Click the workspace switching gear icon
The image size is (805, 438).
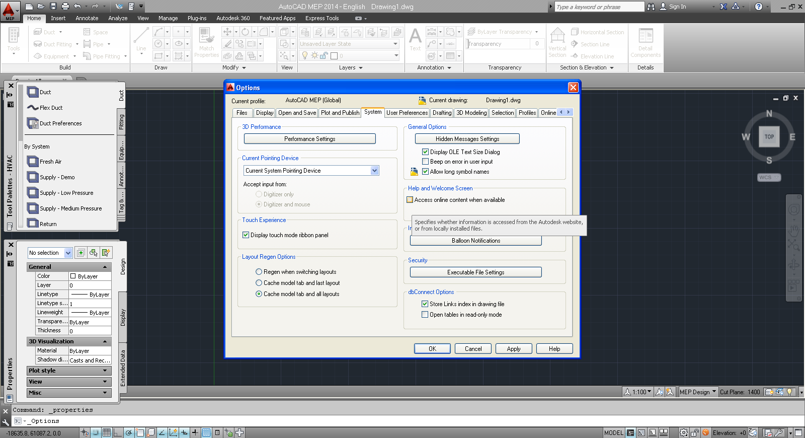684,432
